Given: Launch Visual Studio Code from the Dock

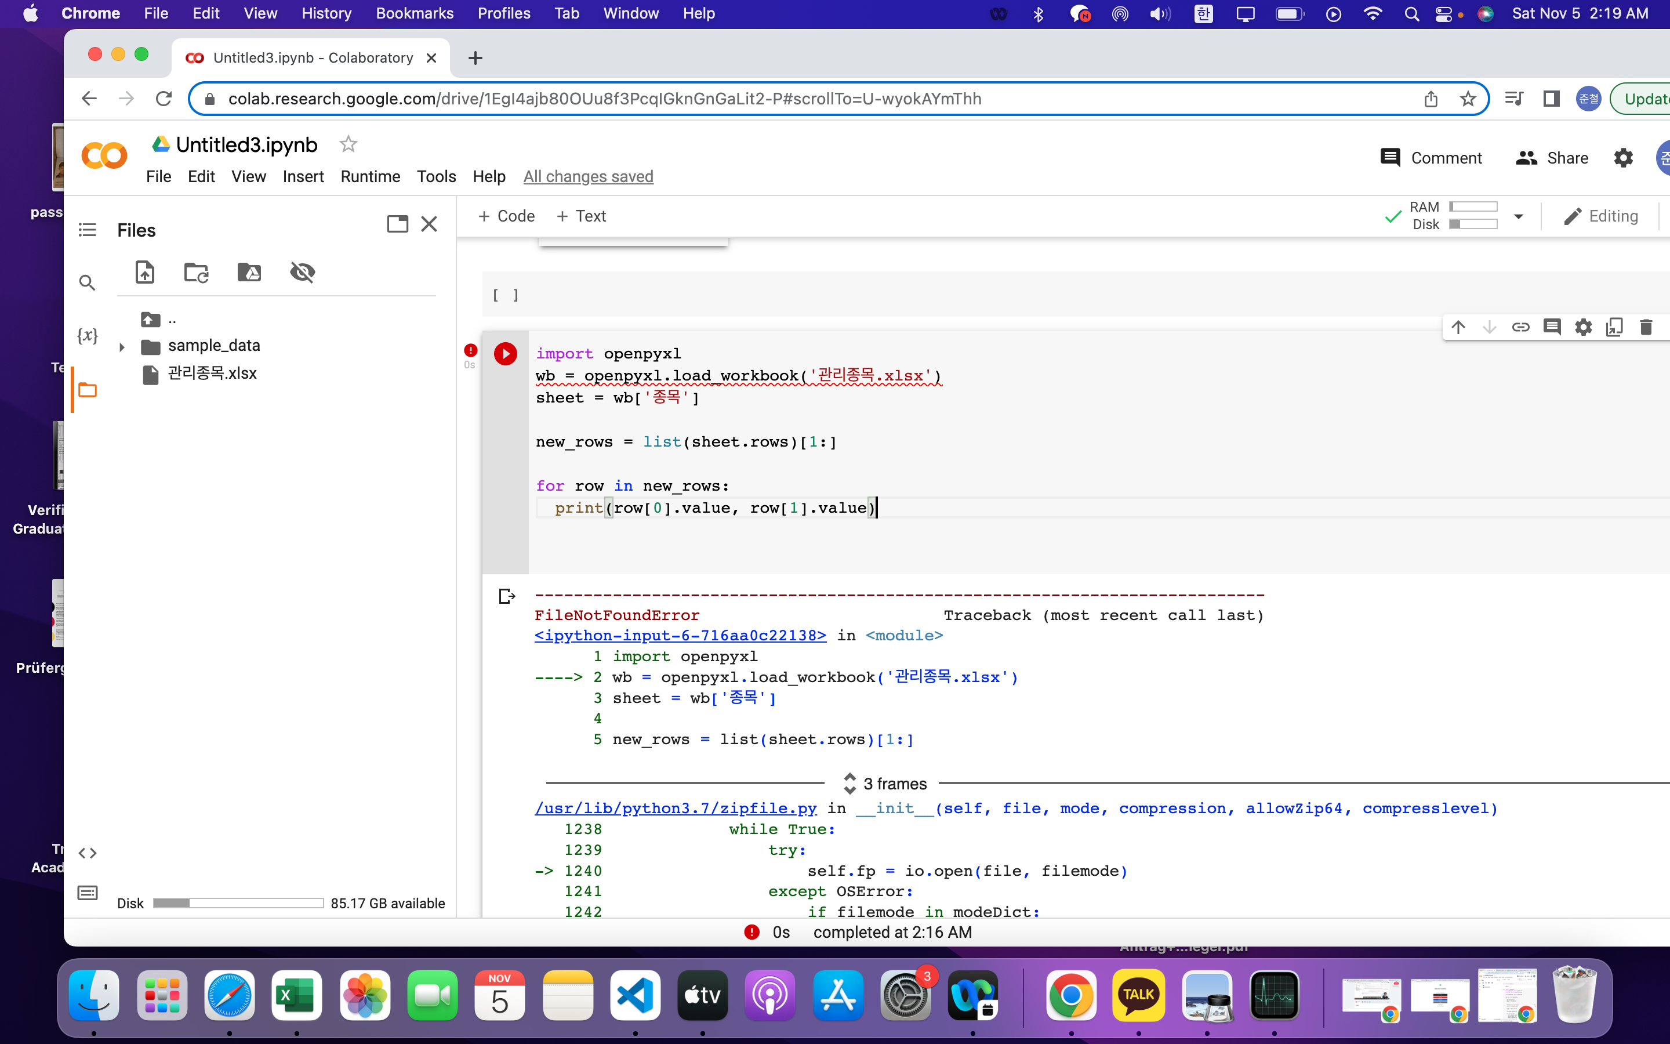Looking at the screenshot, I should pyautogui.click(x=635, y=995).
